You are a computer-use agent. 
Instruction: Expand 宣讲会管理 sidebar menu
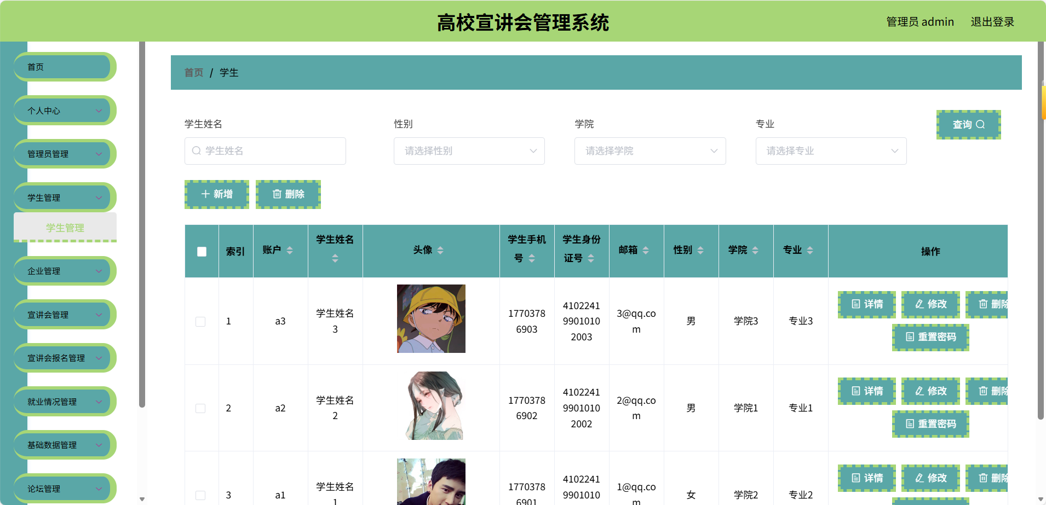tap(64, 315)
